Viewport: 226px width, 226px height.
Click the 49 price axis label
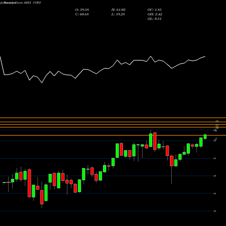[215, 176]
